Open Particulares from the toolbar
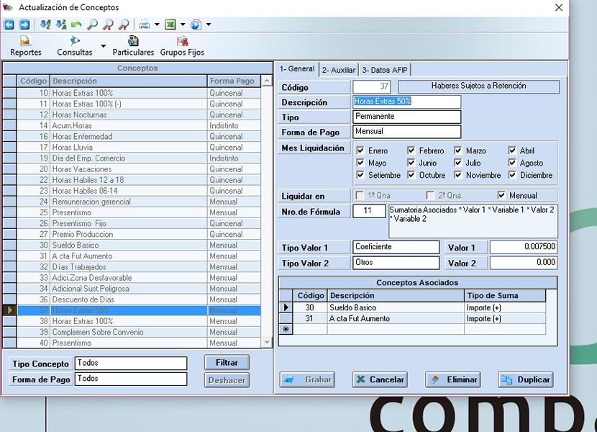597x432 pixels. click(133, 46)
